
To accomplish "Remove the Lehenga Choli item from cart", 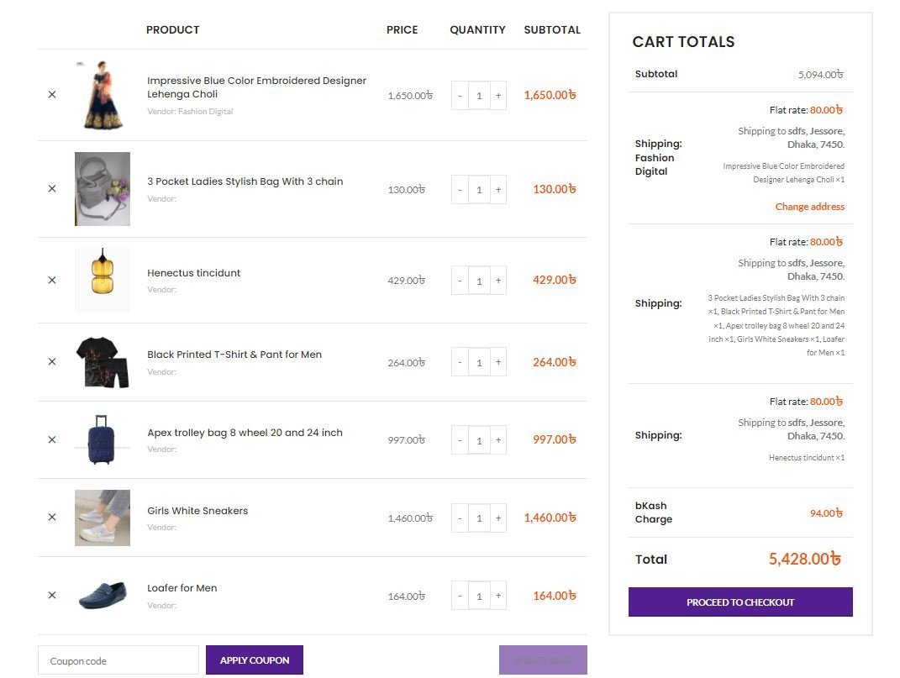I will 51,95.
